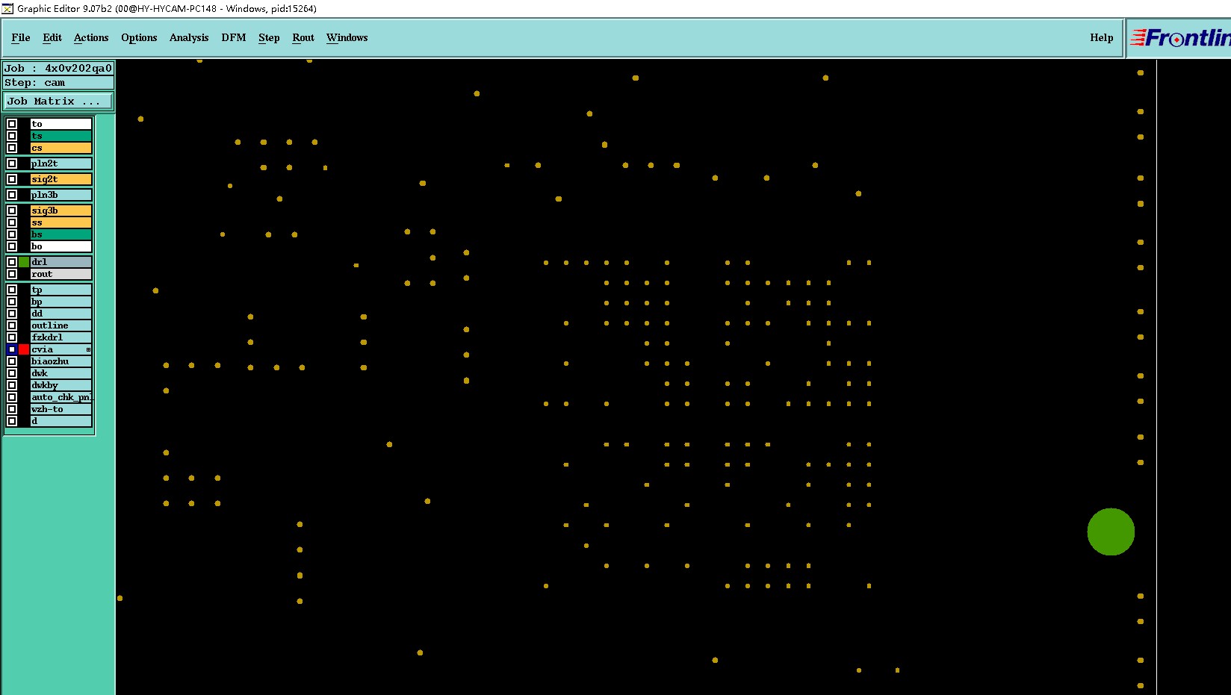Viewport: 1231px width, 695px height.
Task: Toggle display checkbox for layer ss
Action: pyautogui.click(x=12, y=222)
